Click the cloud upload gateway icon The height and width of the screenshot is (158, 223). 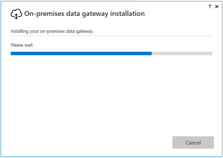[x=16, y=14]
